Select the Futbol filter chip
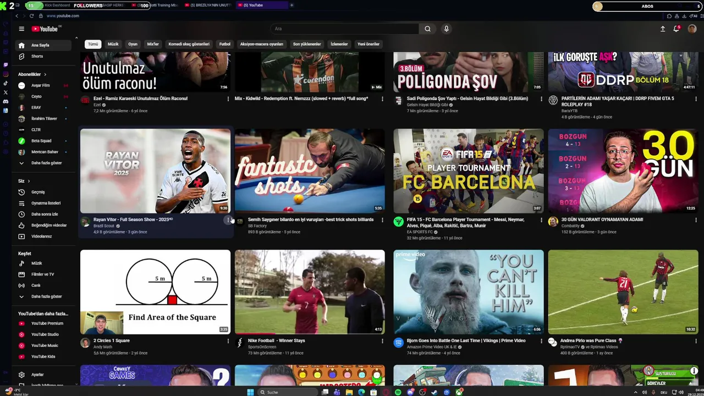Viewport: 704px width, 396px height. click(x=225, y=44)
